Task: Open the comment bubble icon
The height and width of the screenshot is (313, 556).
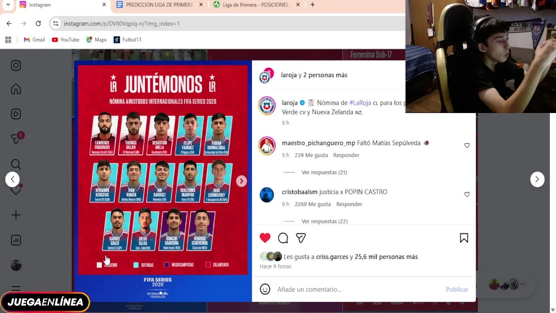Action: 283,238
